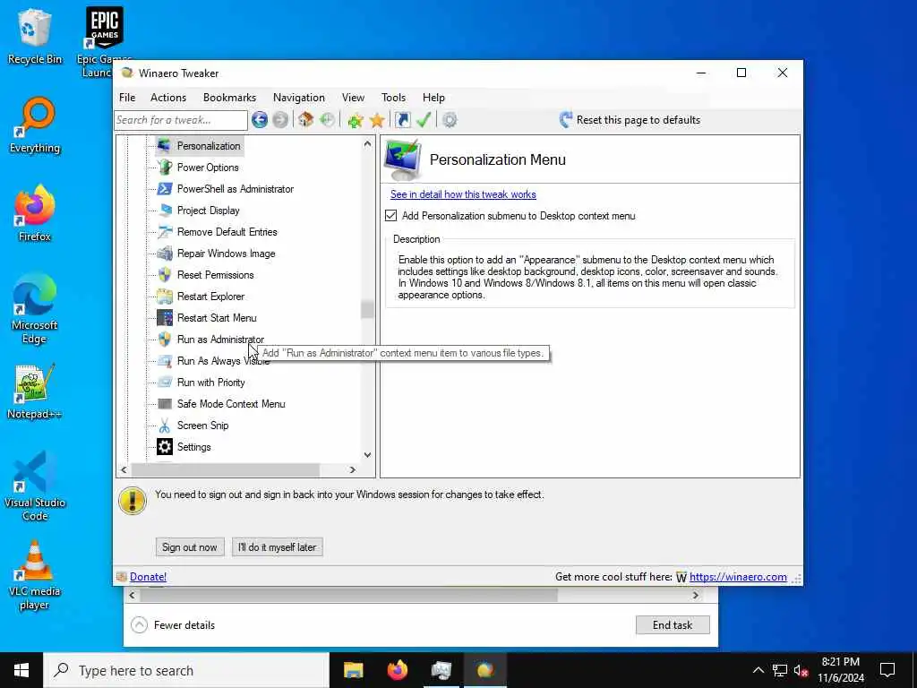The height and width of the screenshot is (688, 917).
Task: Click Reset Permissions shield icon
Action: 165,275
